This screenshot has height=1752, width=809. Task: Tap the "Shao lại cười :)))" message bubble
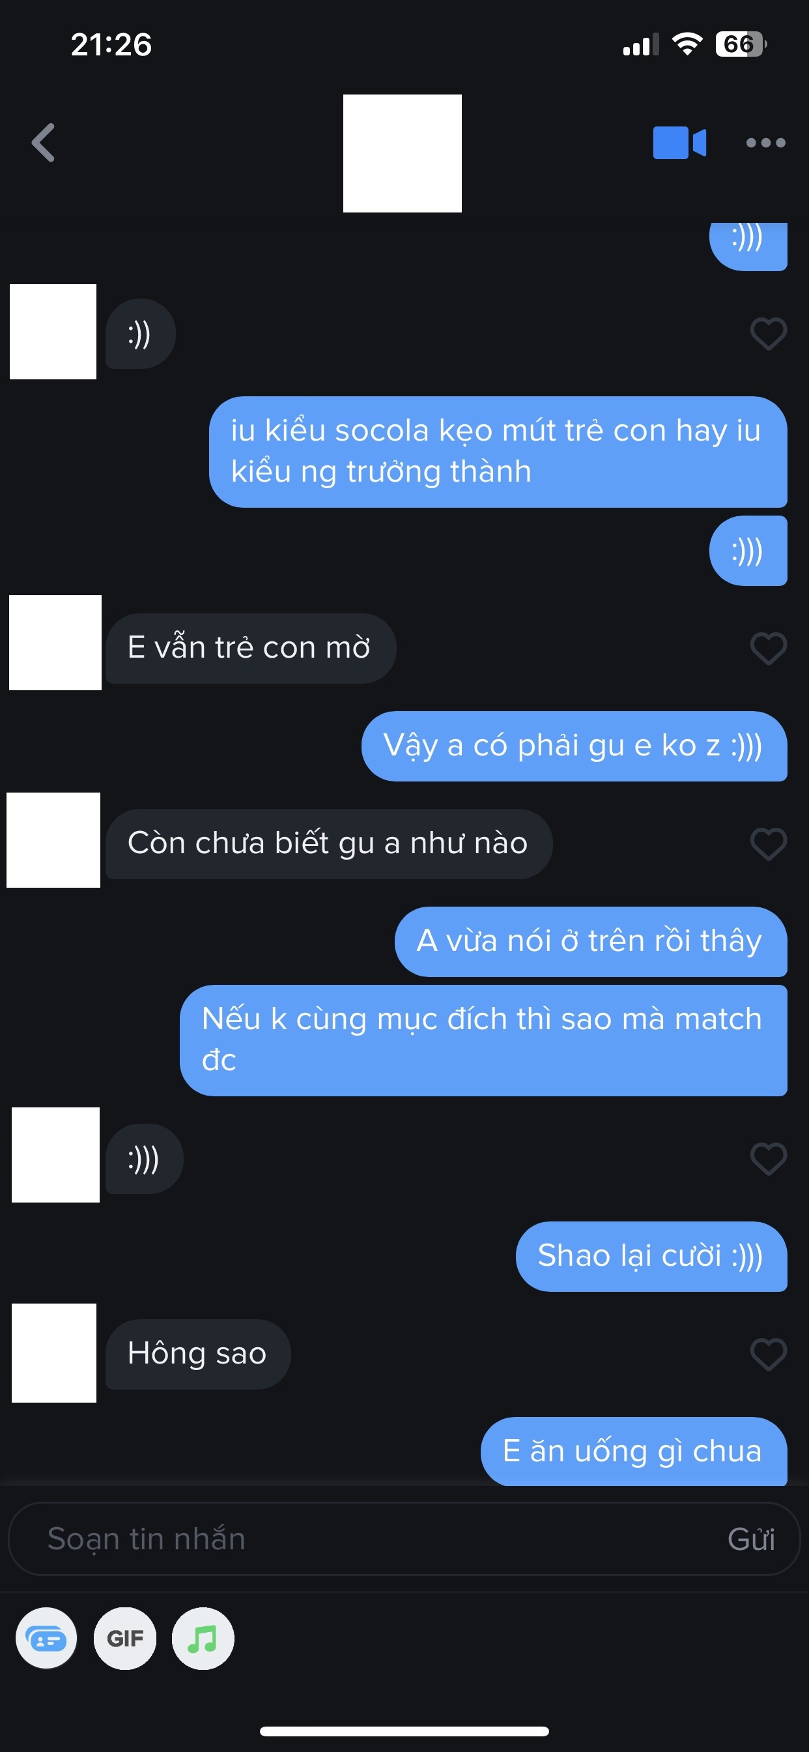click(x=651, y=1256)
